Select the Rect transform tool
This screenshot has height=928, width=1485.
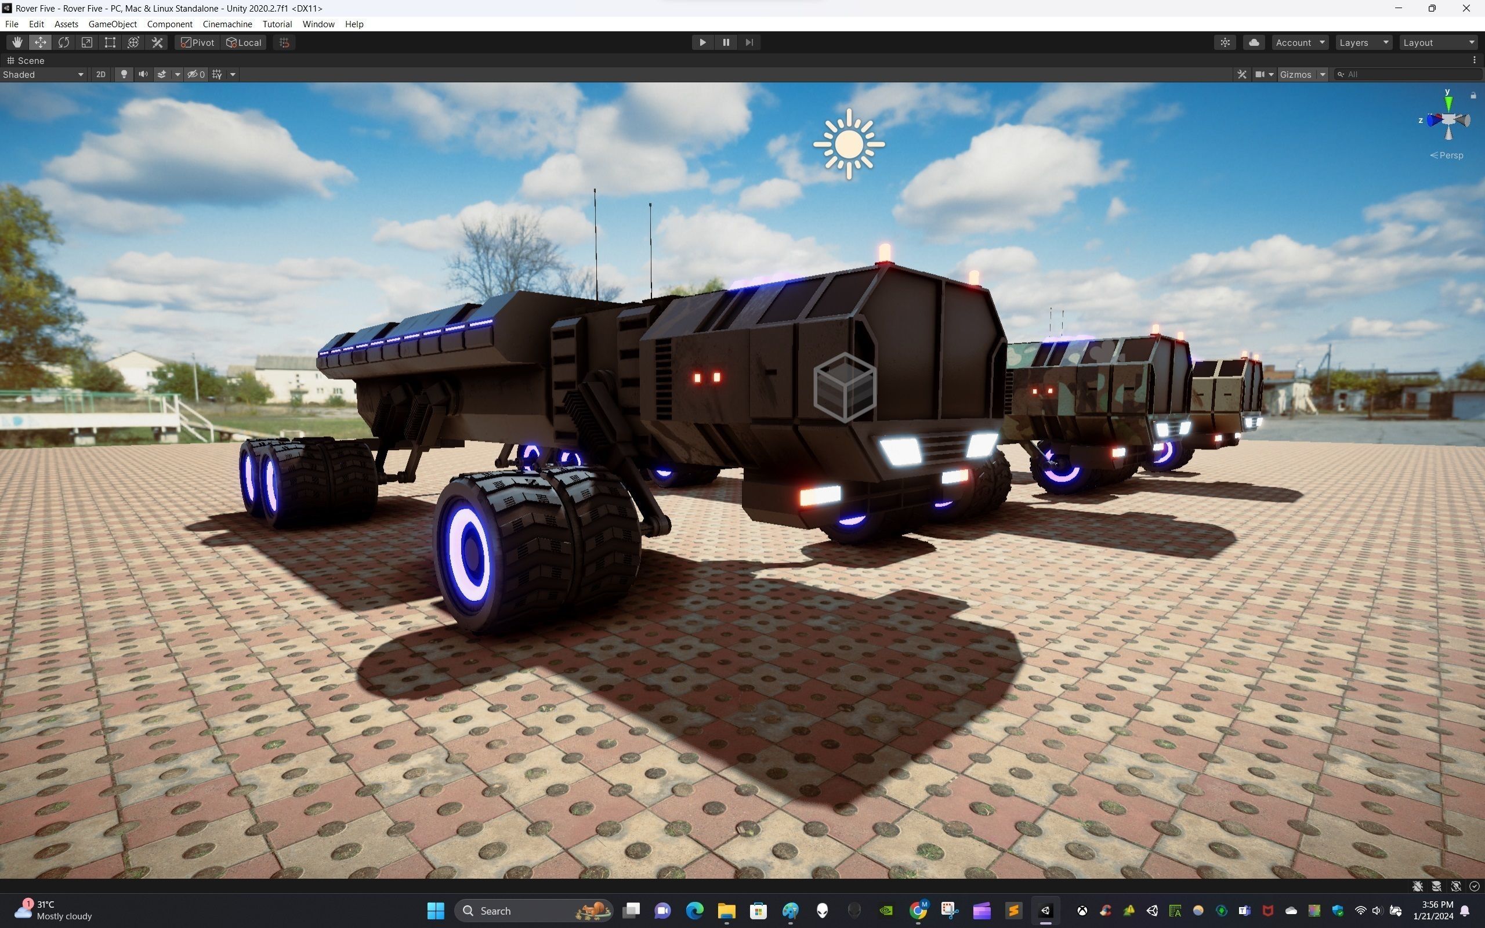coord(110,42)
